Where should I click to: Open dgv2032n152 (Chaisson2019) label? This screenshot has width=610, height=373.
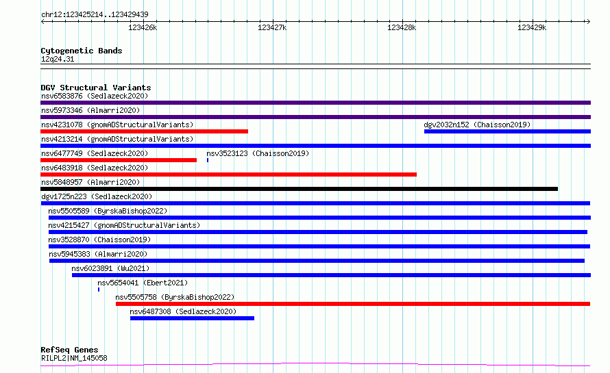pyautogui.click(x=477, y=125)
